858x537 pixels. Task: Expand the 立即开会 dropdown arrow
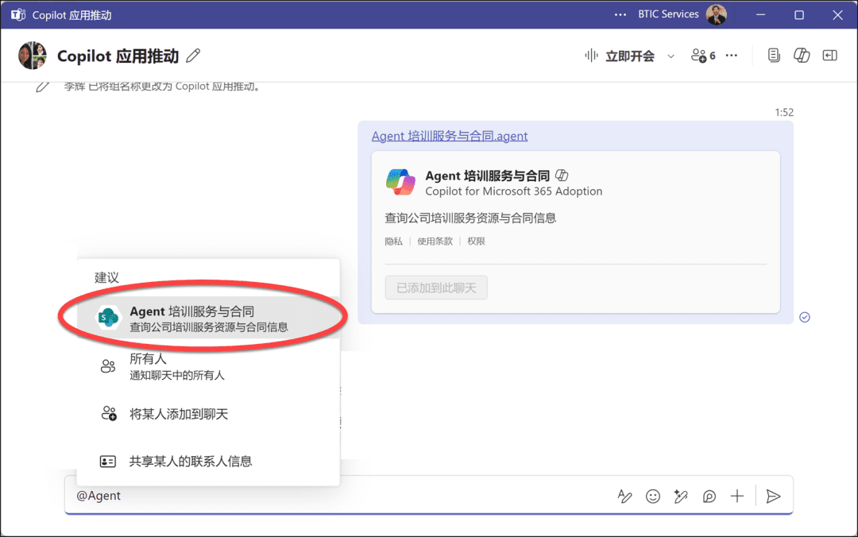[671, 56]
